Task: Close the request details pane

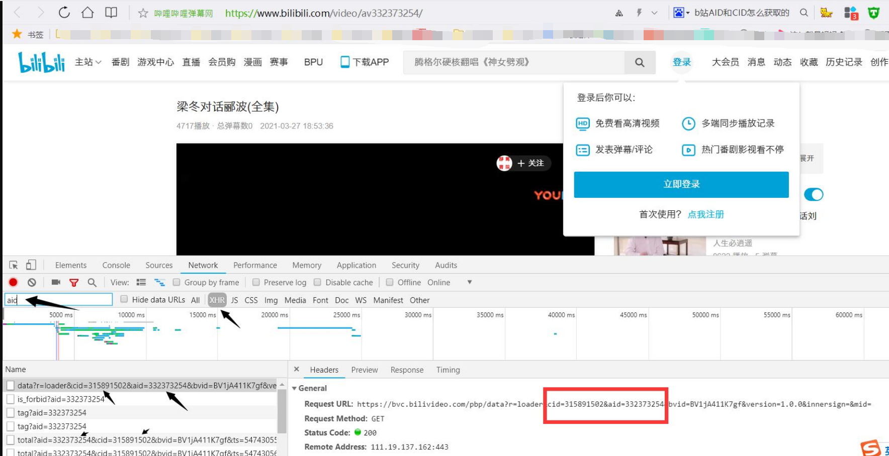Action: pyautogui.click(x=297, y=369)
